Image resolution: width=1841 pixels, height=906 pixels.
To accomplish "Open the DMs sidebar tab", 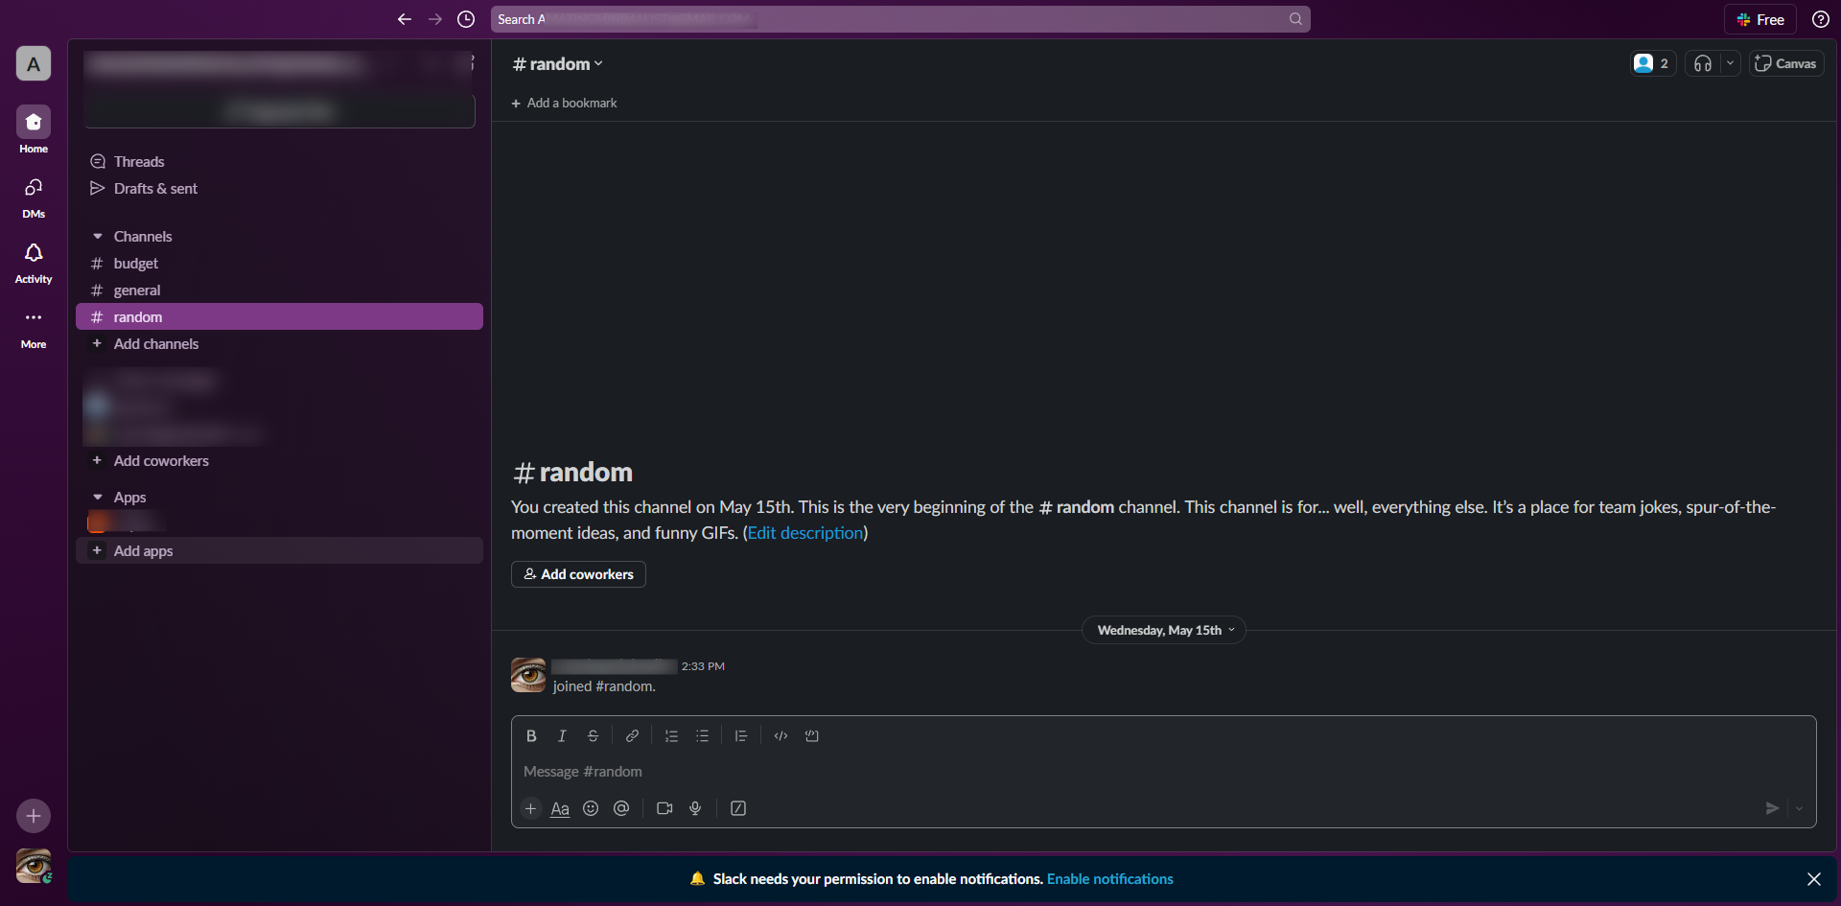I will click(34, 197).
